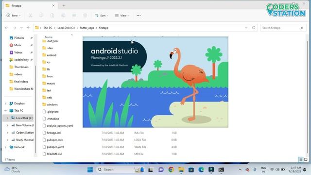Click the Copy toolbar icon
Viewport: 311px width, 175px height.
pyautogui.click(x=41, y=16)
